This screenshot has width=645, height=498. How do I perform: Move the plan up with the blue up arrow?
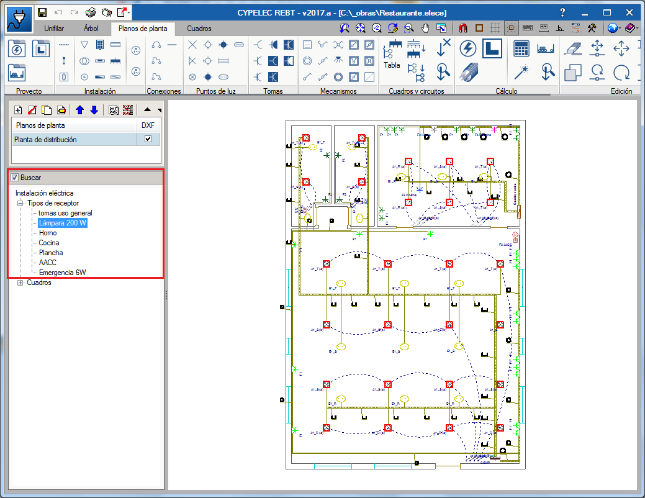(x=80, y=110)
